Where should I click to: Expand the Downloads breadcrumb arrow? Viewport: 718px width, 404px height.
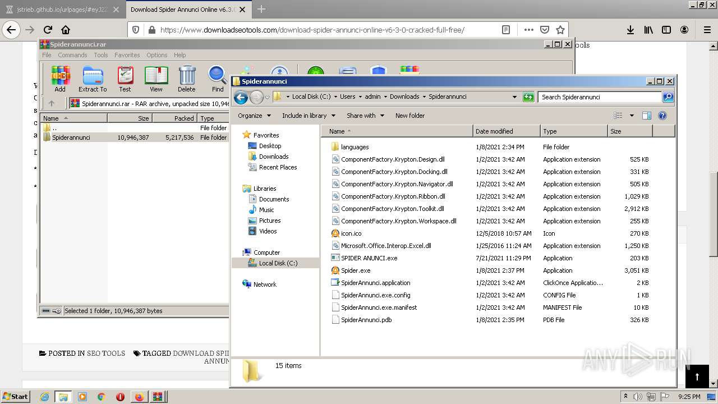pyautogui.click(x=424, y=97)
